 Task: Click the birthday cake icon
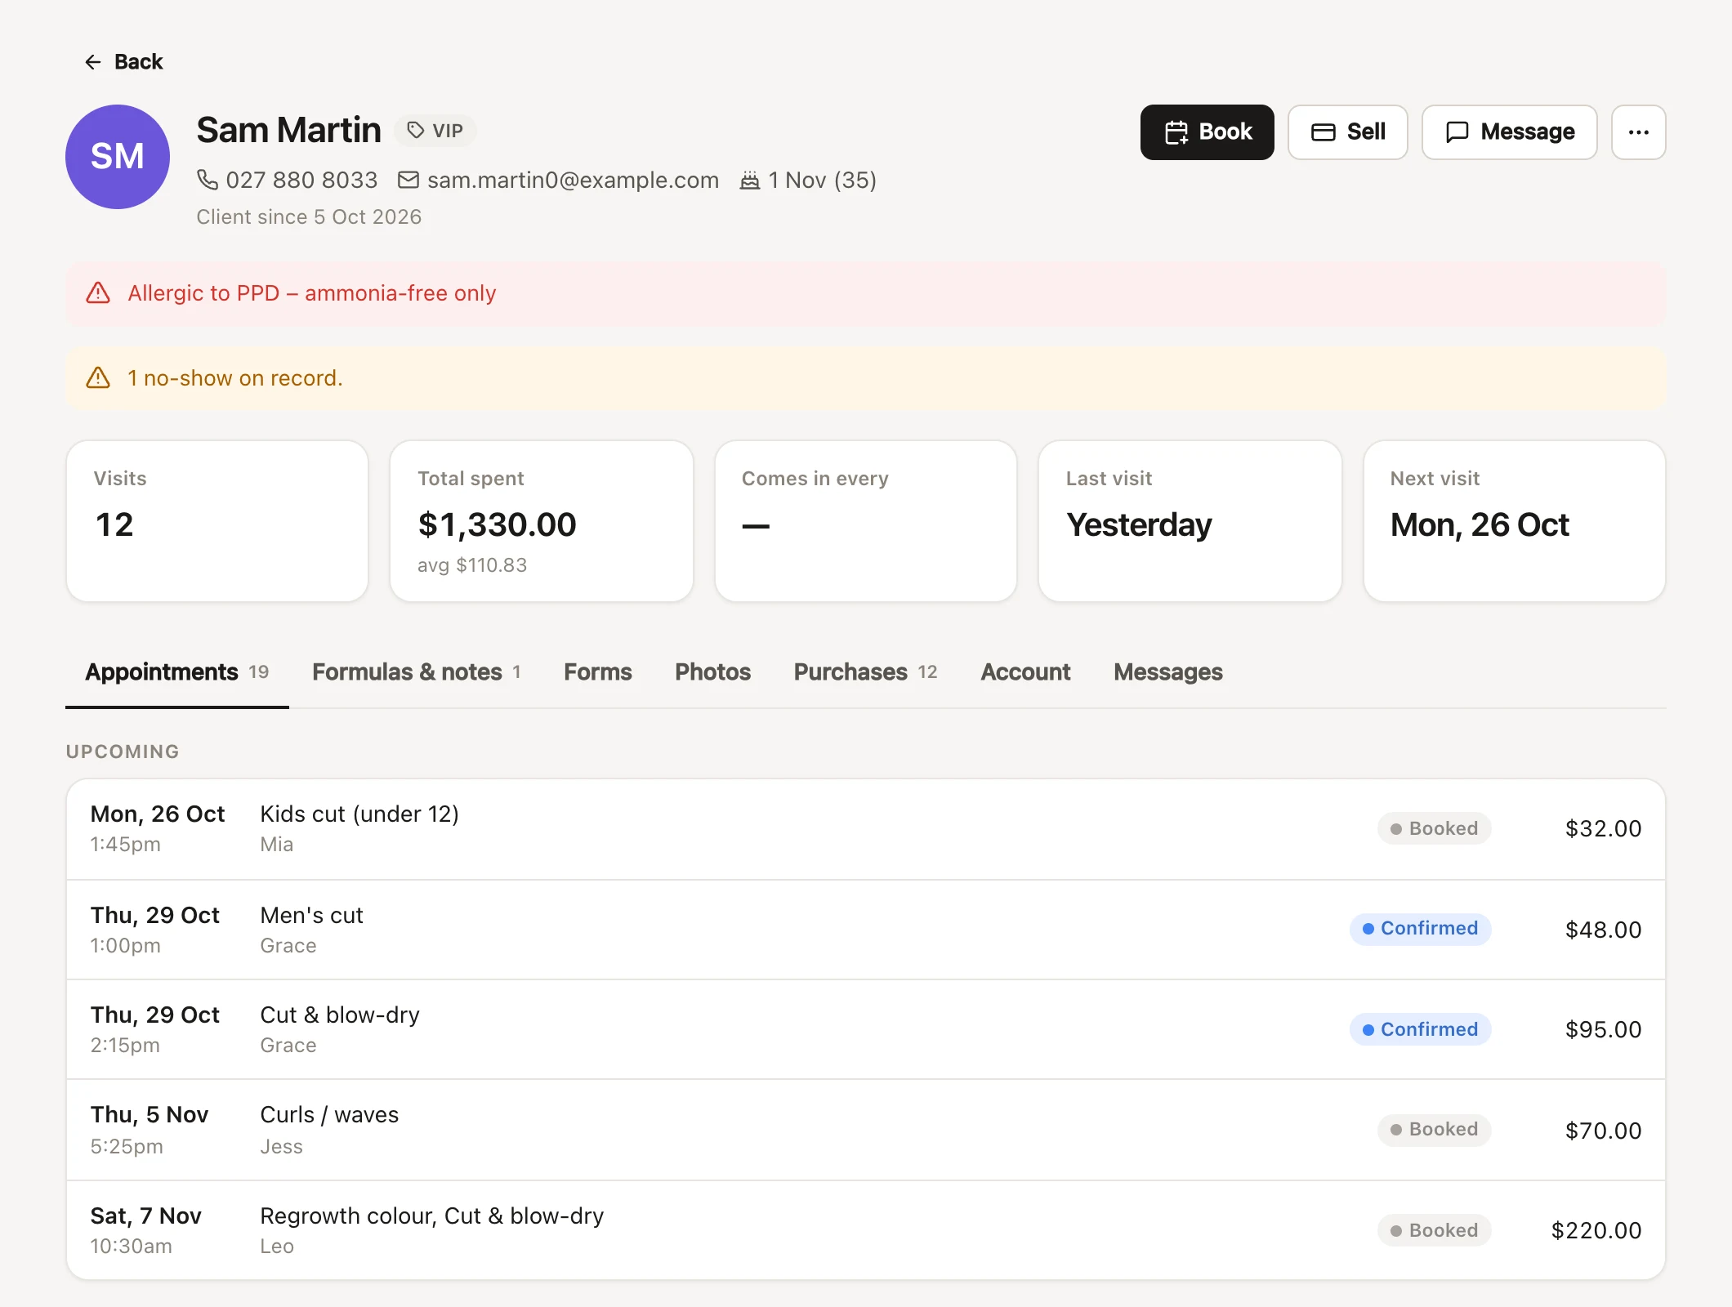[x=750, y=180]
